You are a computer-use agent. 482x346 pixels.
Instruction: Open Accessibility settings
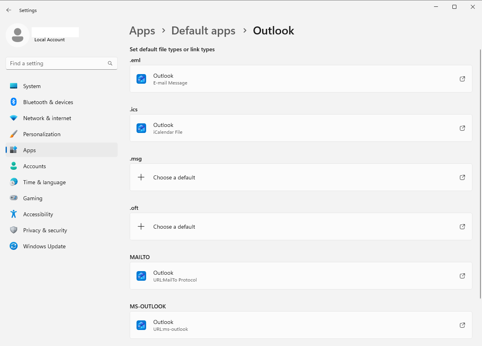pyautogui.click(x=62, y=214)
